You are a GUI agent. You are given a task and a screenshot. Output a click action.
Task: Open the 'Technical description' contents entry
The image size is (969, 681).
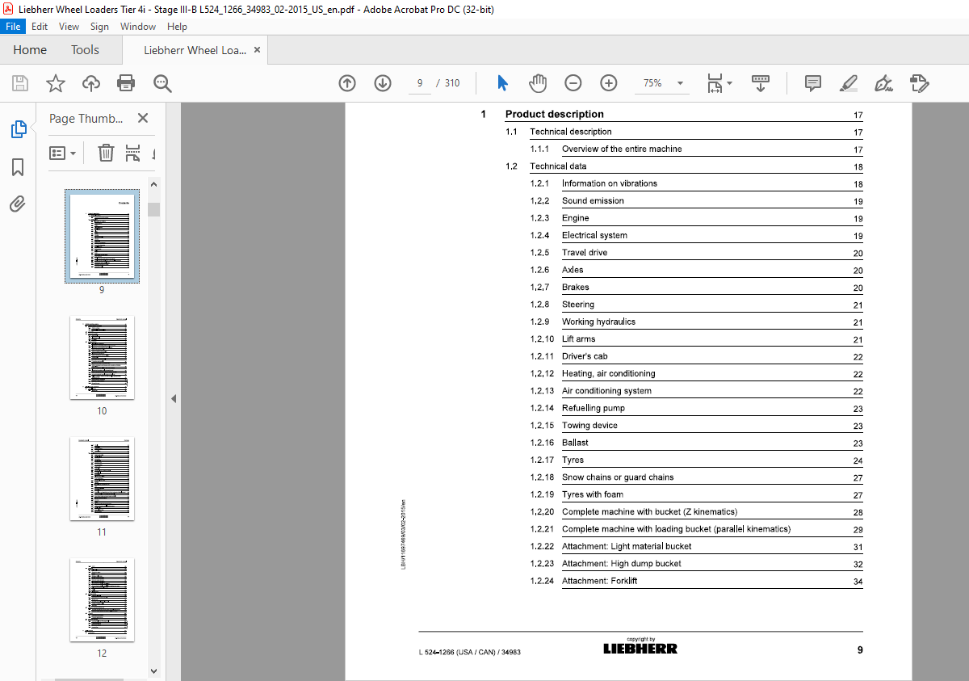click(570, 132)
